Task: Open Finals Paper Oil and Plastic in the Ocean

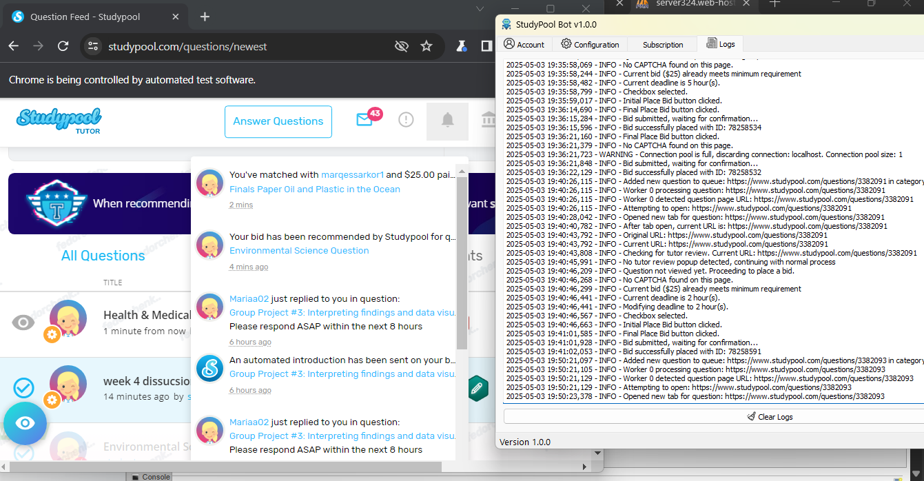Action: tap(315, 189)
